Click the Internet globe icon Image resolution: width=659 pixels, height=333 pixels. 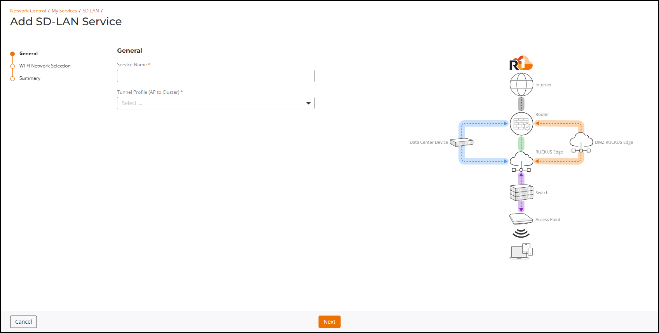tap(521, 85)
